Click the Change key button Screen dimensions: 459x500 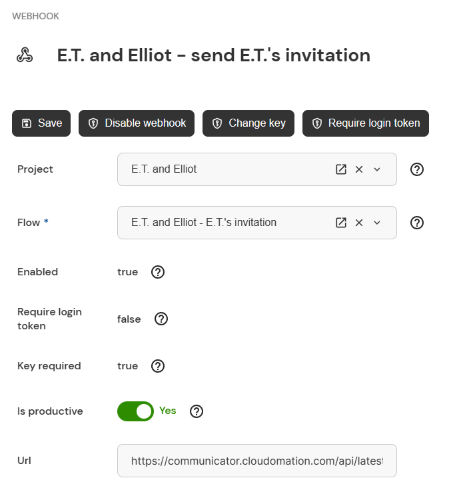click(x=248, y=123)
